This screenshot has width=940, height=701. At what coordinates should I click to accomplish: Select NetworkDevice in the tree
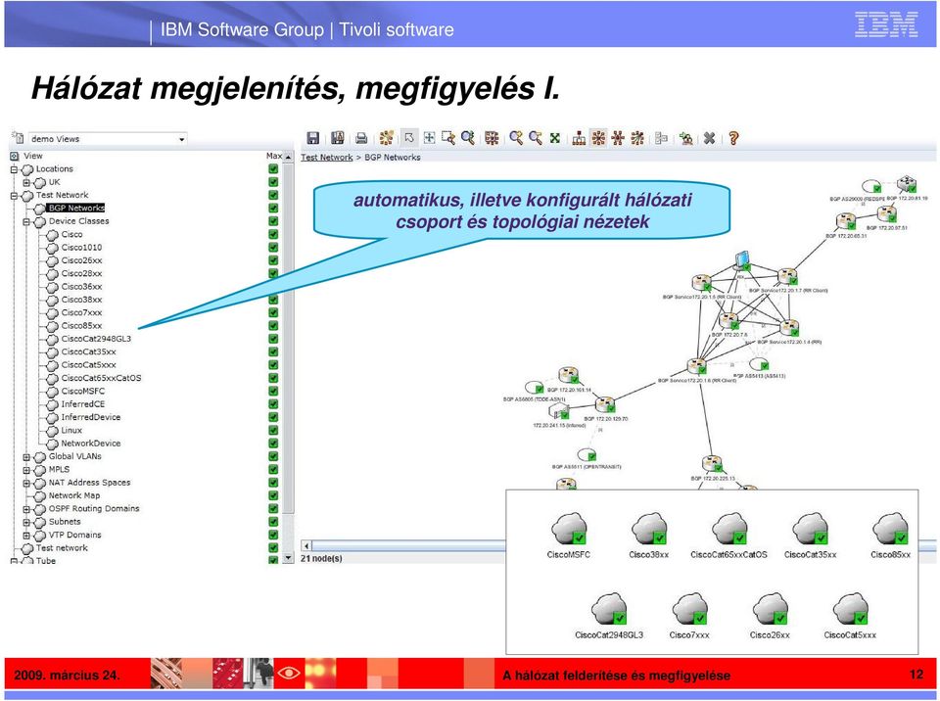90,444
